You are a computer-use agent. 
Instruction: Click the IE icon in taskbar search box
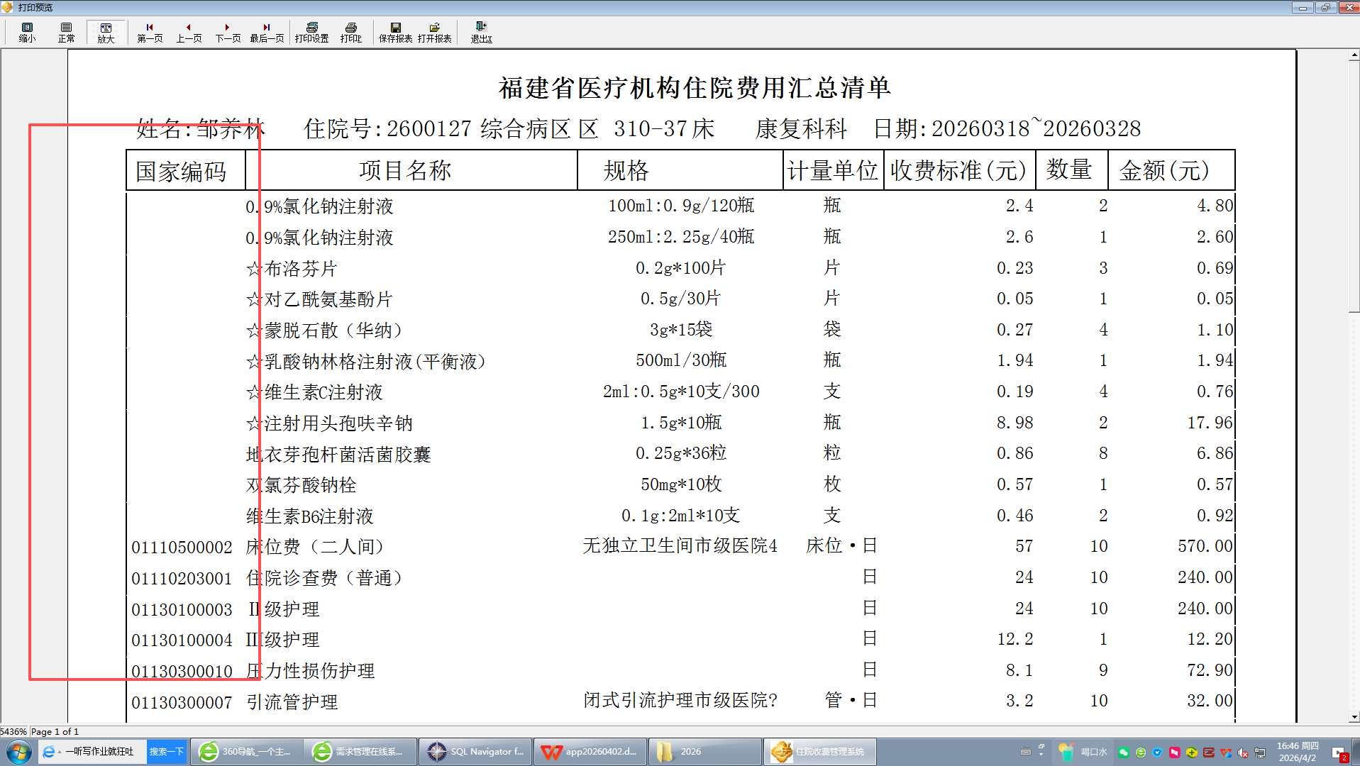(49, 752)
